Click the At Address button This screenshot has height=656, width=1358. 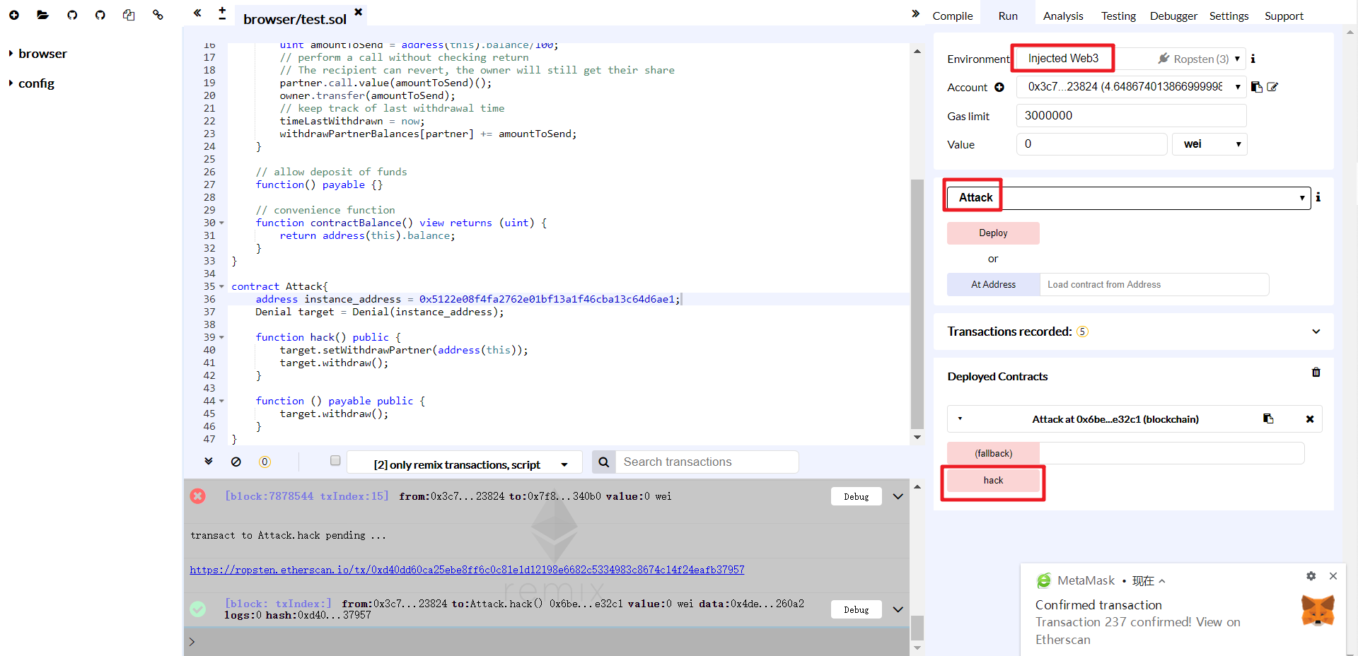(993, 285)
